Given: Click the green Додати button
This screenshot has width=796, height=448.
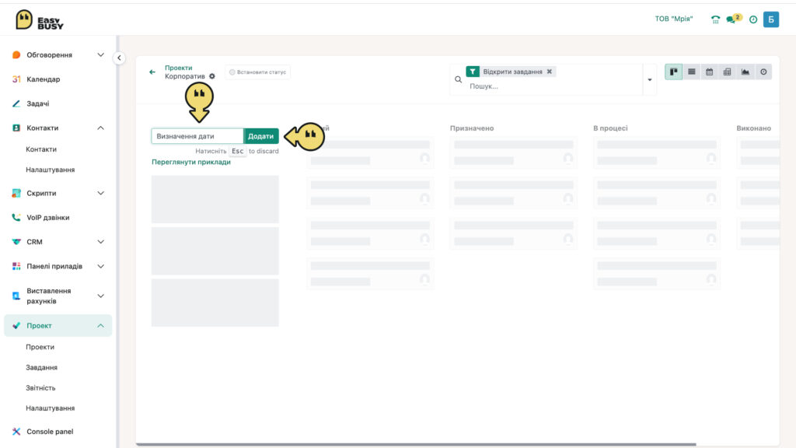Looking at the screenshot, I should [x=261, y=136].
